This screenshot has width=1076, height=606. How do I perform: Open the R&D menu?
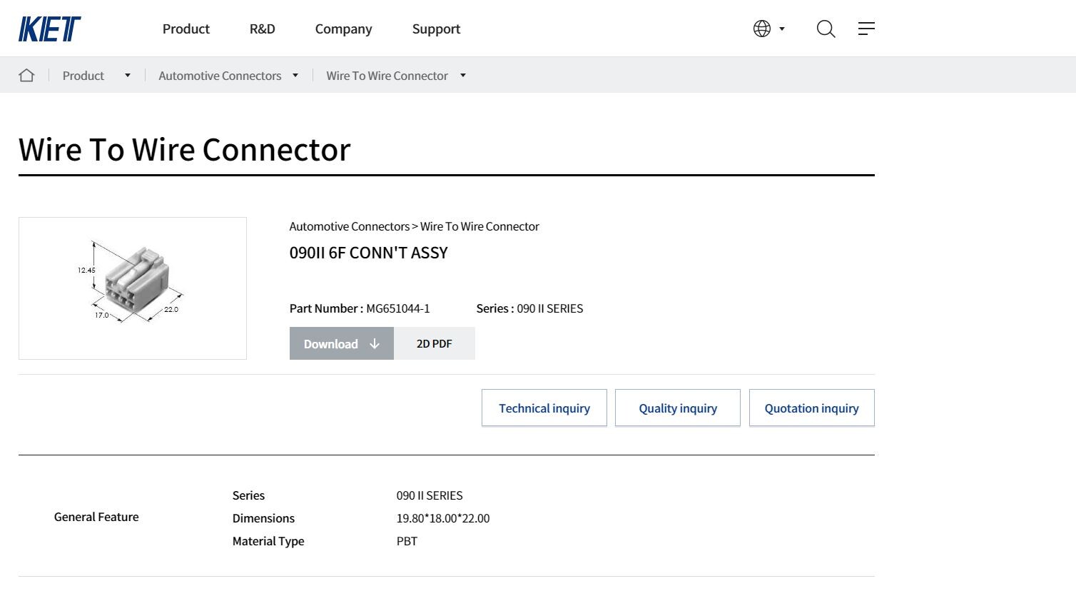tap(263, 29)
